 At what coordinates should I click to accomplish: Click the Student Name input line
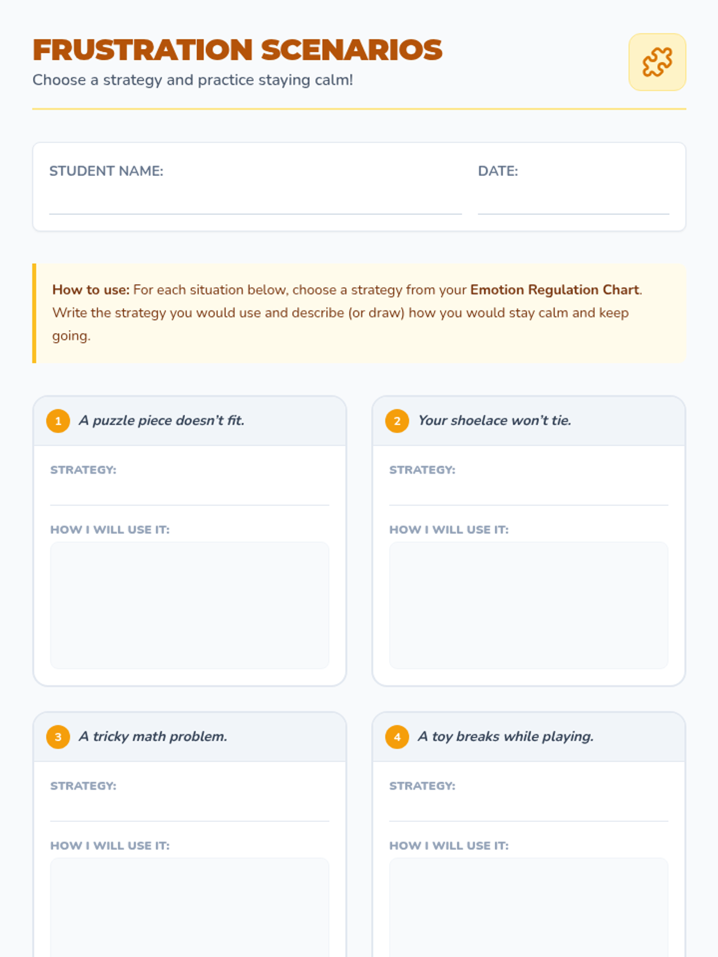click(255, 202)
